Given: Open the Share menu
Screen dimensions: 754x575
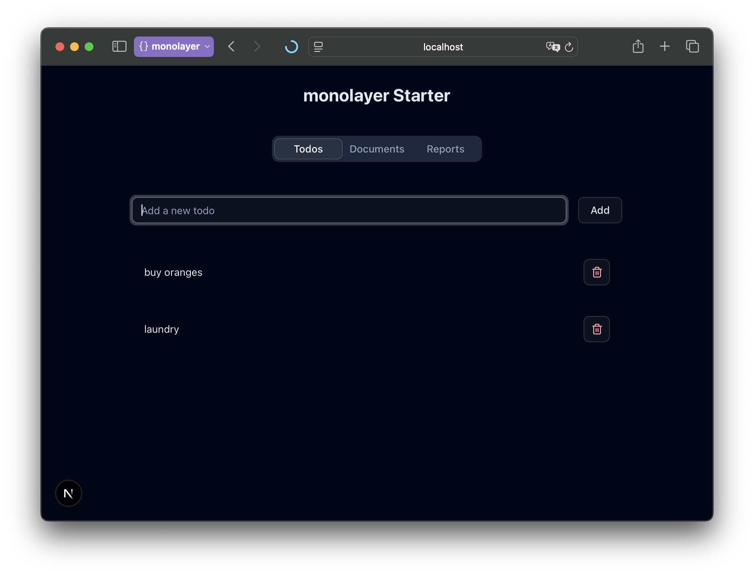Looking at the screenshot, I should tap(638, 47).
